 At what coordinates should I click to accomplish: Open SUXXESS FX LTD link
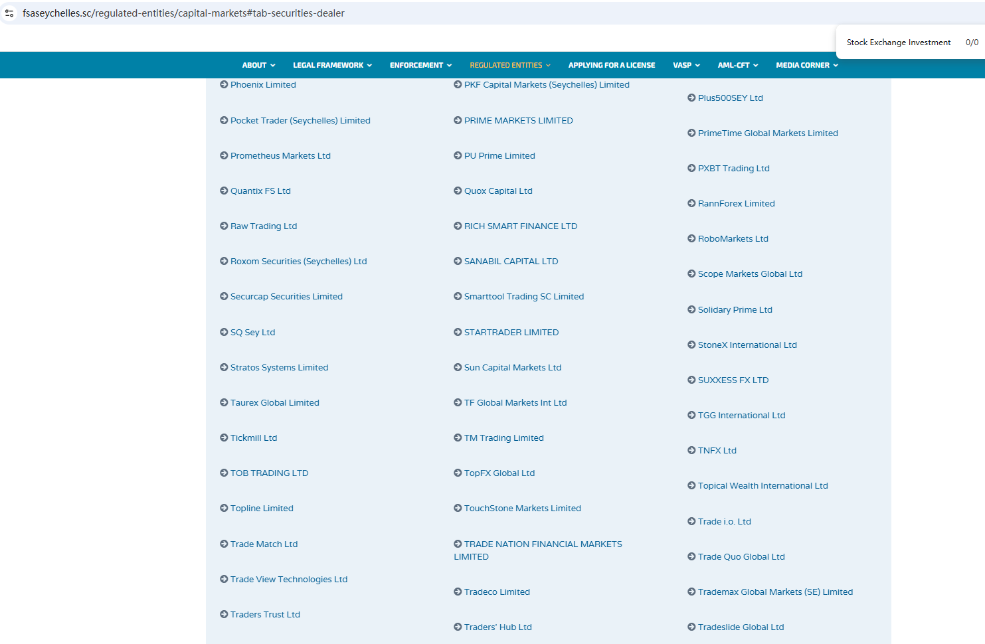click(x=733, y=380)
